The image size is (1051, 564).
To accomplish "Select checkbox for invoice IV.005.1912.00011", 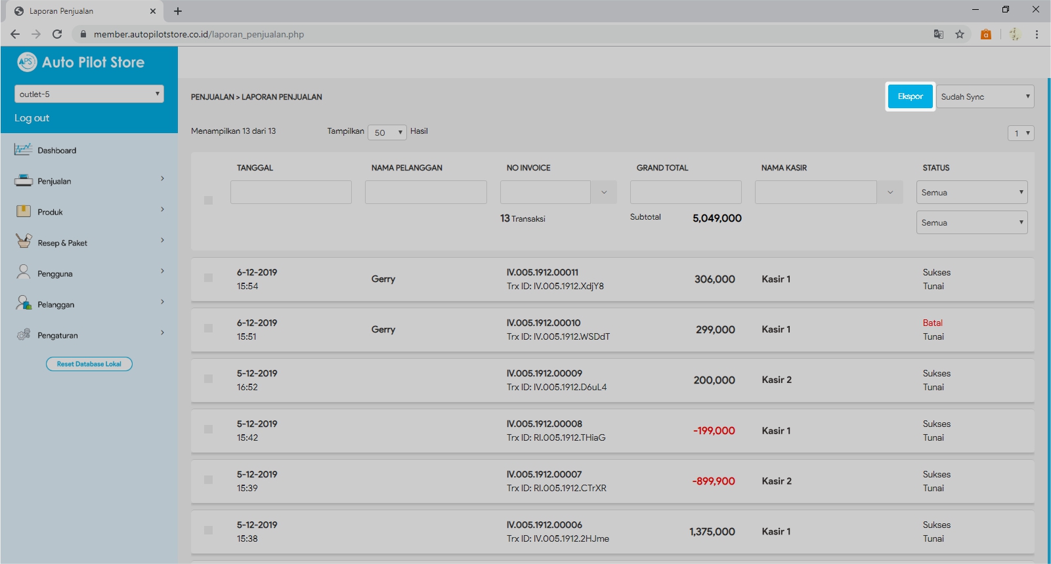I will 208,278.
